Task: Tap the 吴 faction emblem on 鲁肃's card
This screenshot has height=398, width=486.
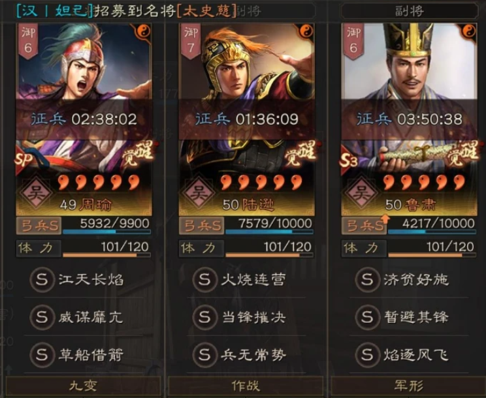Action: pyautogui.click(x=361, y=193)
